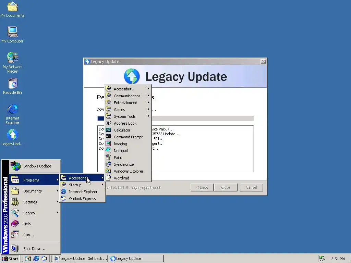Expand the Entertainment submenu arrow

tap(148, 102)
